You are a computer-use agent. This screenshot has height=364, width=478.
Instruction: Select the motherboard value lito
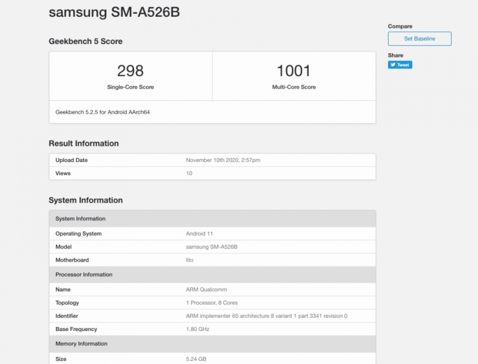pos(190,260)
